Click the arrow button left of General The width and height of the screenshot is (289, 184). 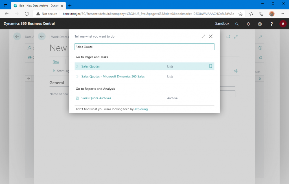tap(28, 79)
